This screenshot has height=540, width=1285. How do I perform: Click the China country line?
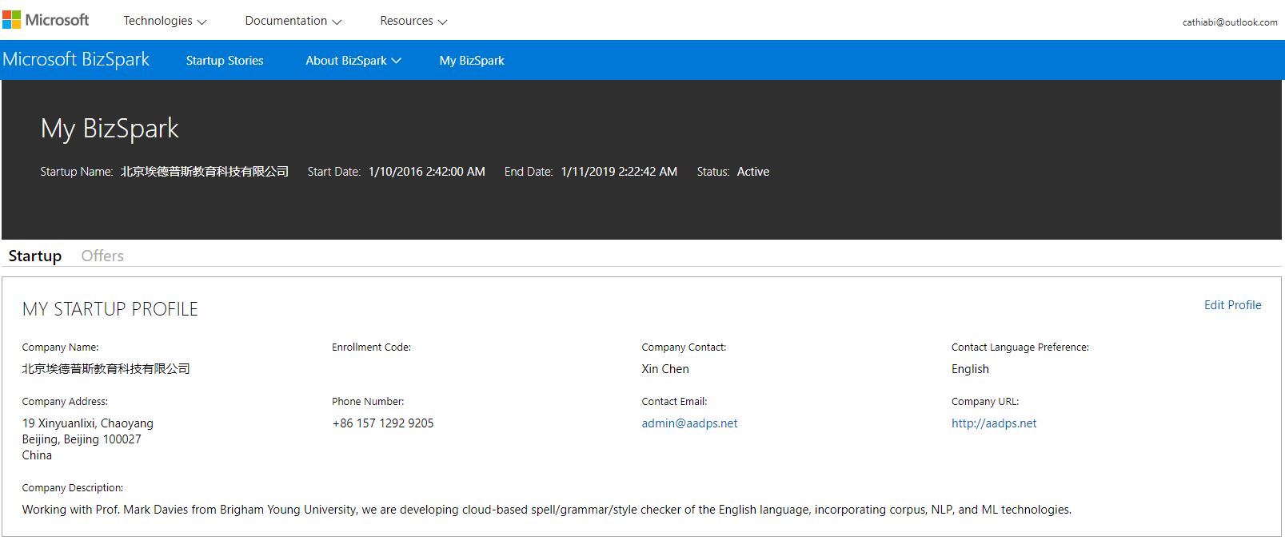(x=37, y=455)
